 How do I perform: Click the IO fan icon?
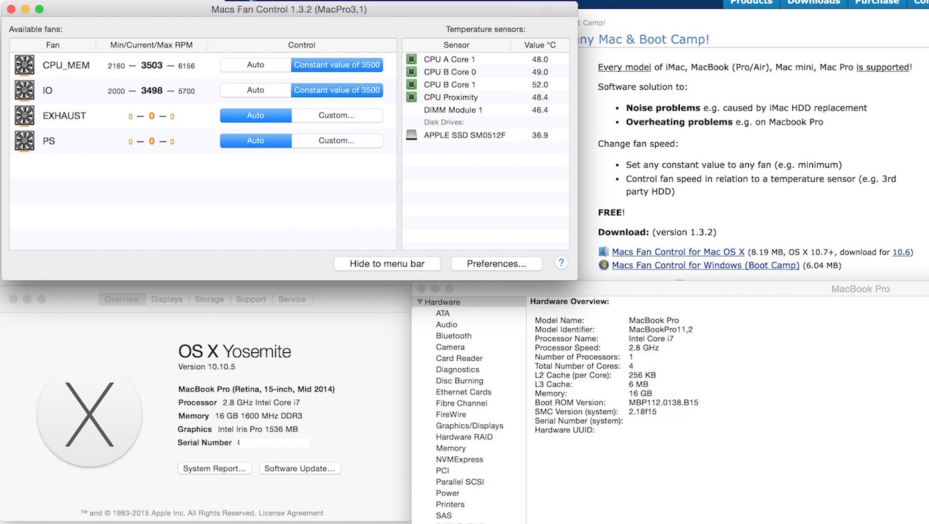(x=25, y=90)
